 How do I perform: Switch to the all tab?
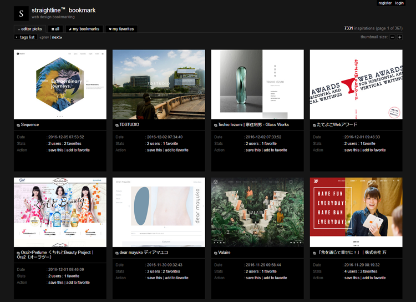[x=55, y=29]
